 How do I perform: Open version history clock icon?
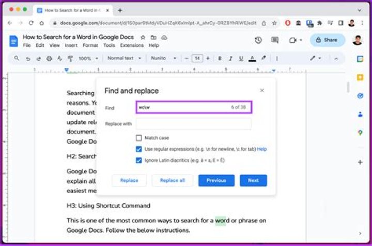point(258,40)
